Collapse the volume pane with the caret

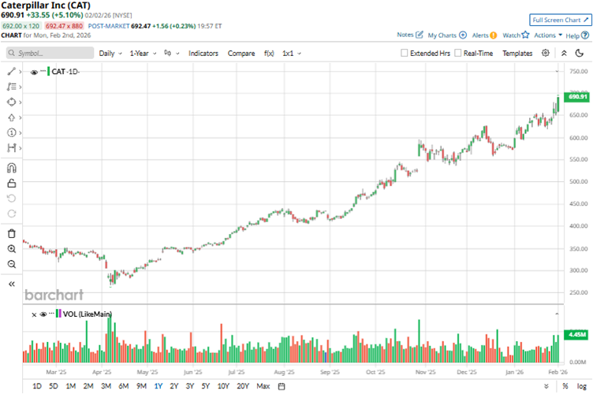557,314
